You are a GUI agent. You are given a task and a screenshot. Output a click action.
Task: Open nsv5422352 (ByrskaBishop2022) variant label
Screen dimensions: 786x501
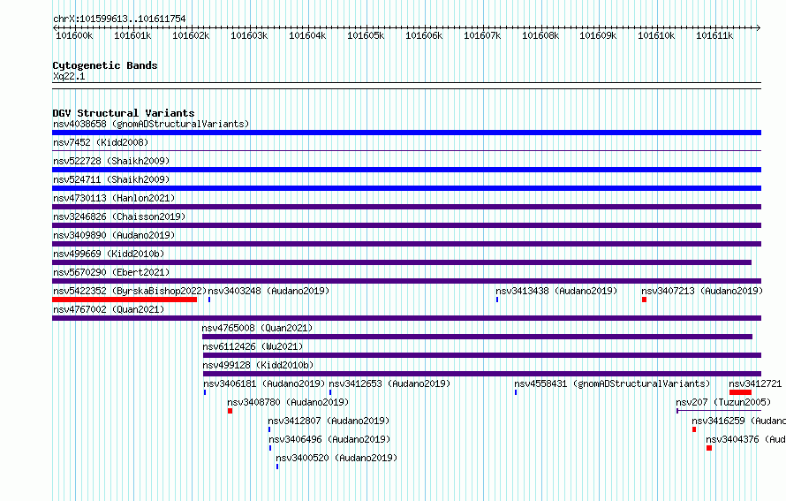click(x=130, y=291)
